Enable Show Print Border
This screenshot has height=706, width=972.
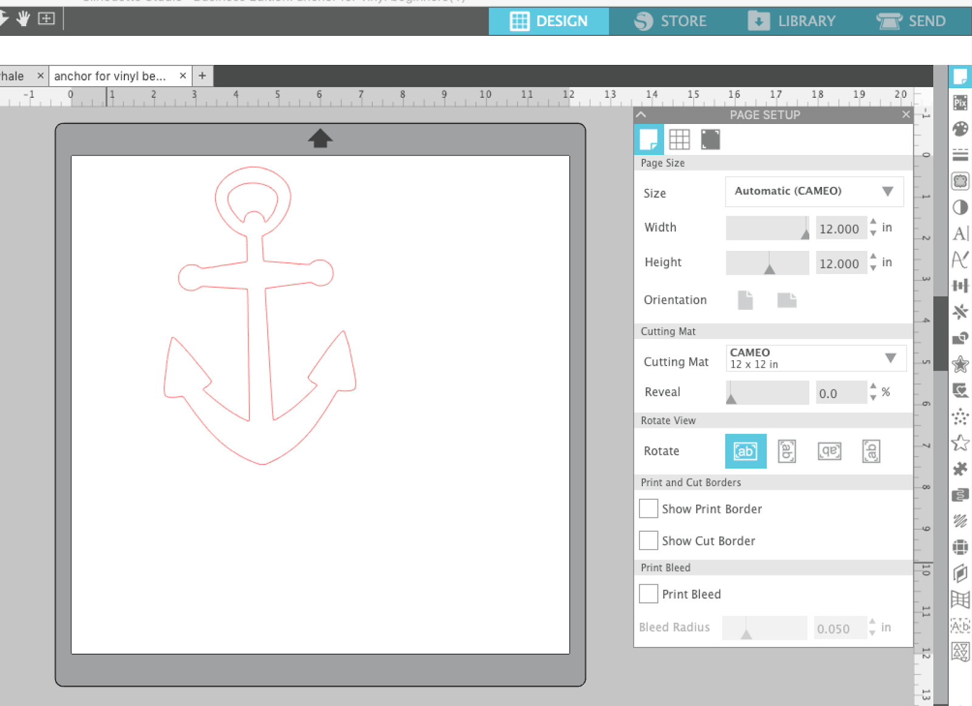click(648, 509)
